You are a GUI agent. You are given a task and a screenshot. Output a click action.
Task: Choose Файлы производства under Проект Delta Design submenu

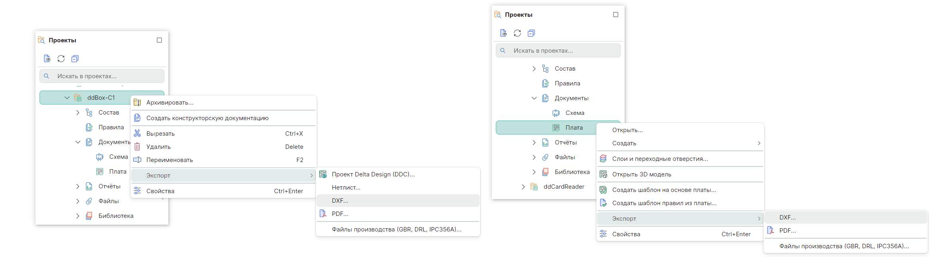[x=396, y=229]
